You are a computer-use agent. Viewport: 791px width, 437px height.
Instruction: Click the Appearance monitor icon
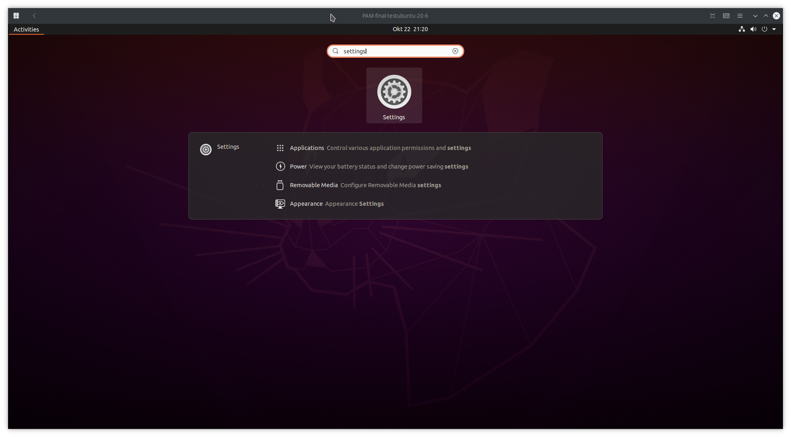[x=280, y=204]
